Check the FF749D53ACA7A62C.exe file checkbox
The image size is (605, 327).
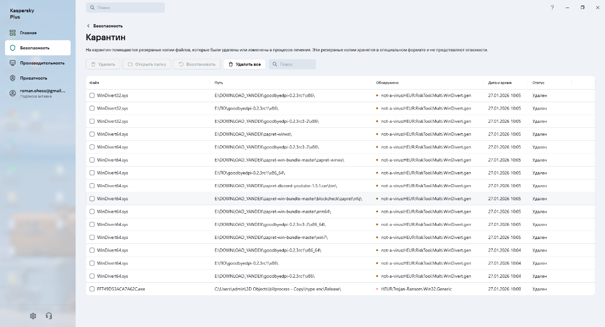coord(92,289)
